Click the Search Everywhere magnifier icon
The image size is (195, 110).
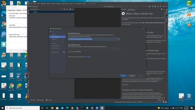coord(164,6)
